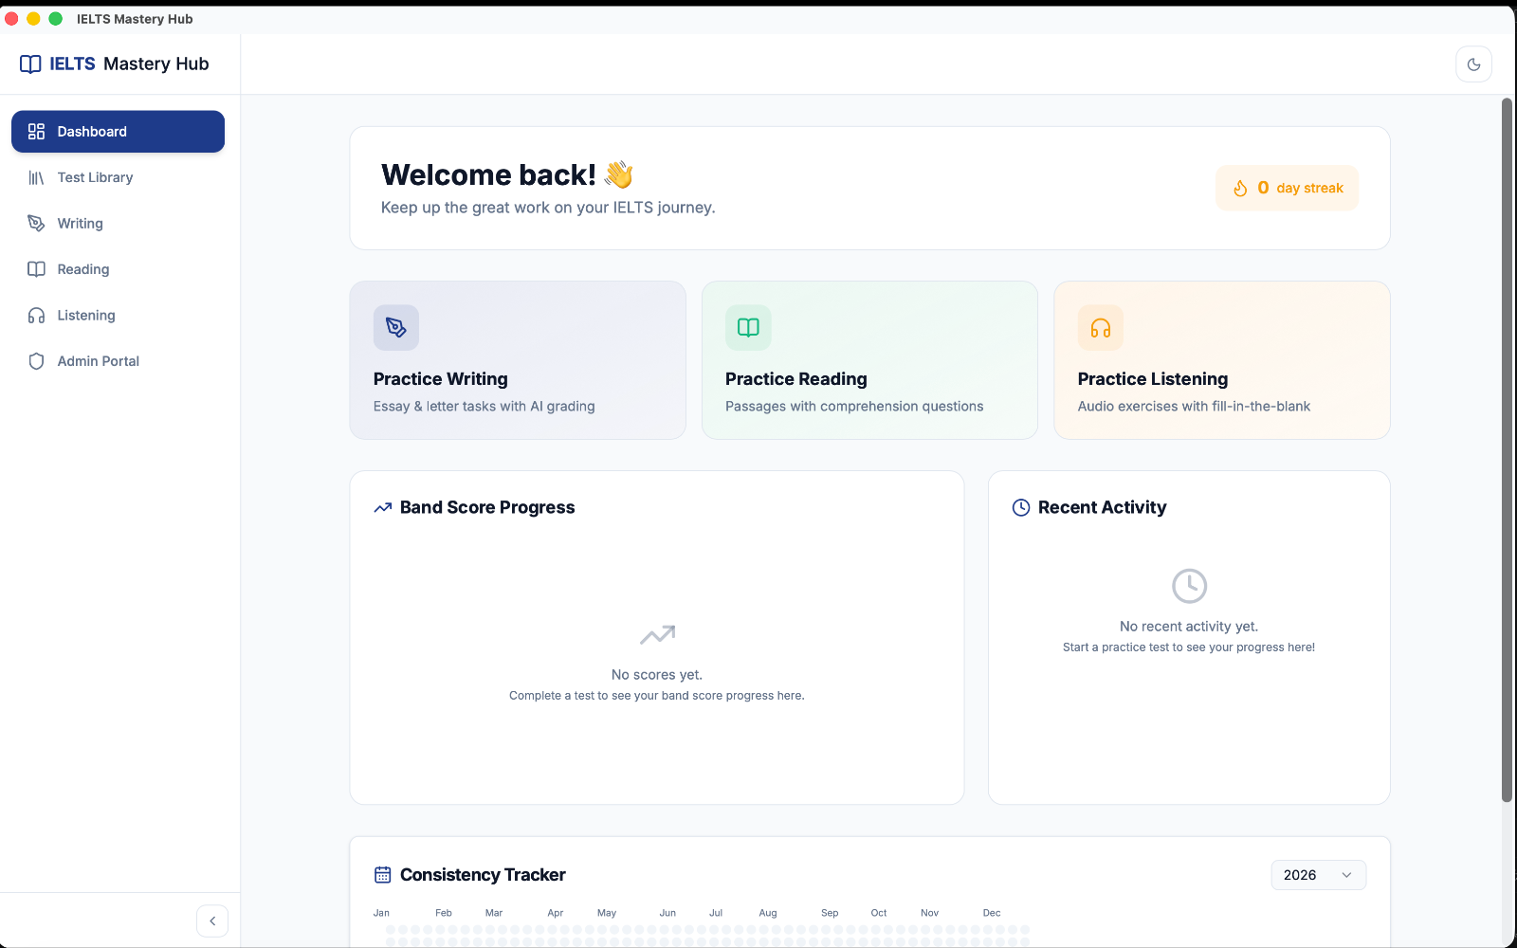
Task: Click the clock icon beside Recent Activity heading
Action: coord(1021,508)
